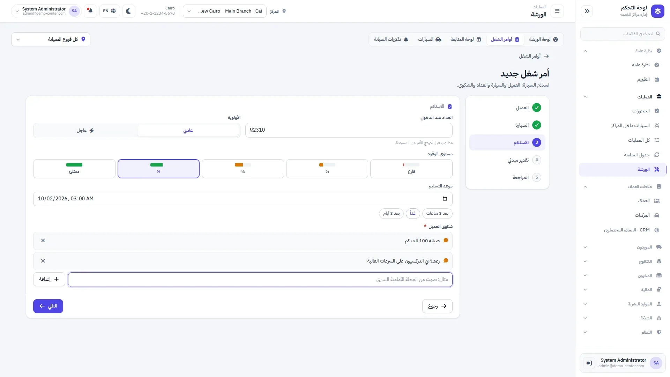Switch language with EN globe button
The height and width of the screenshot is (377, 670).
point(110,11)
